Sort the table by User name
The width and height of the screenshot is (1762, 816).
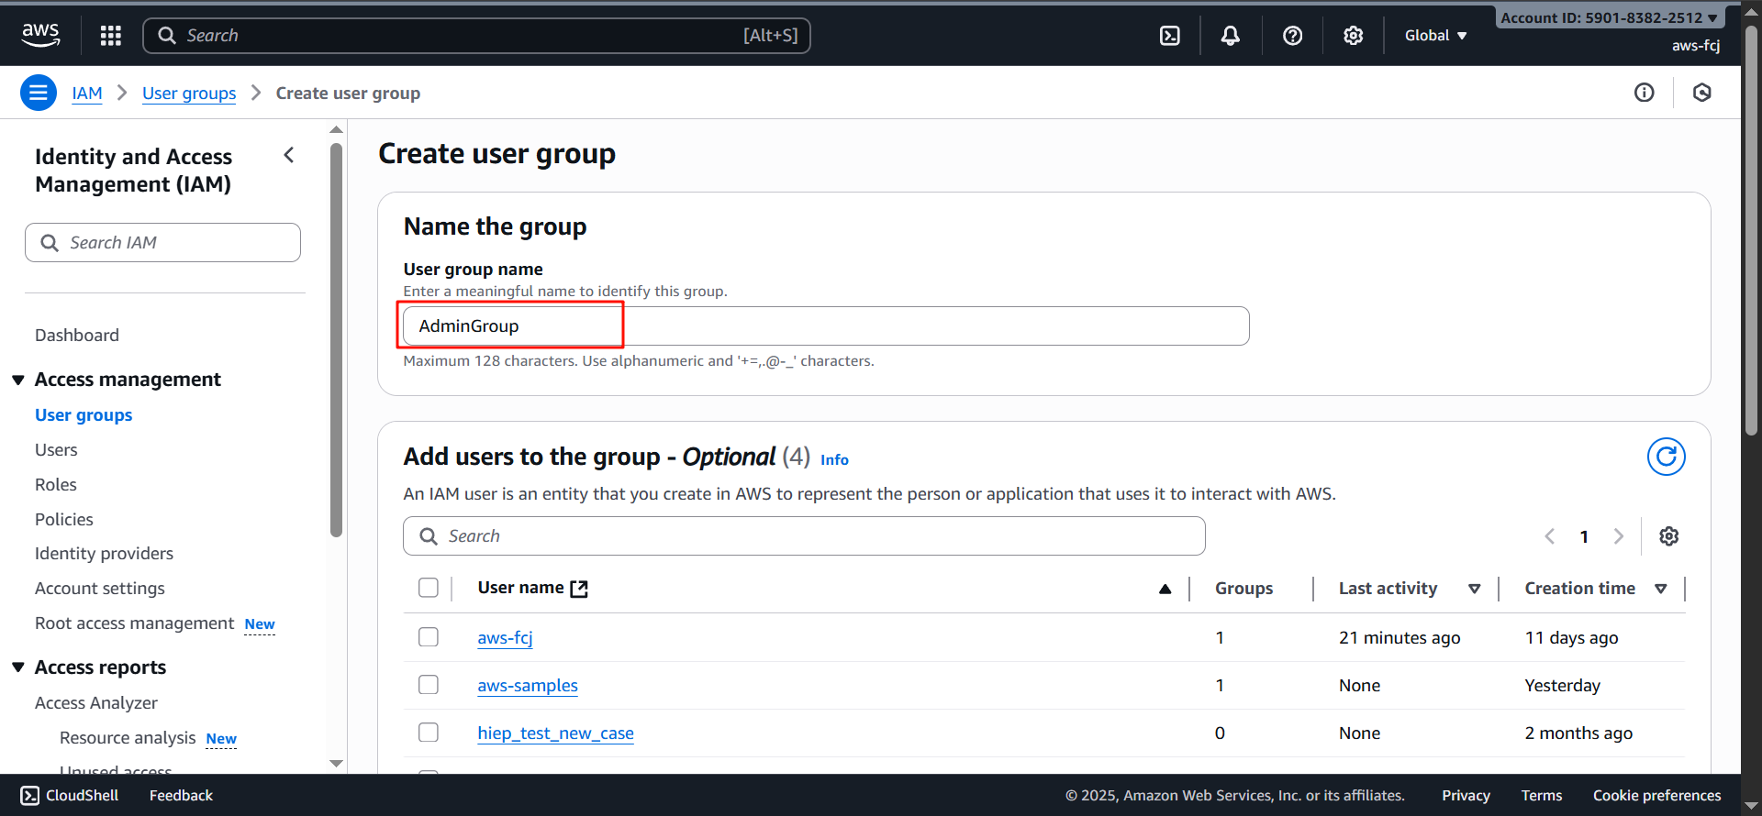tap(1165, 589)
